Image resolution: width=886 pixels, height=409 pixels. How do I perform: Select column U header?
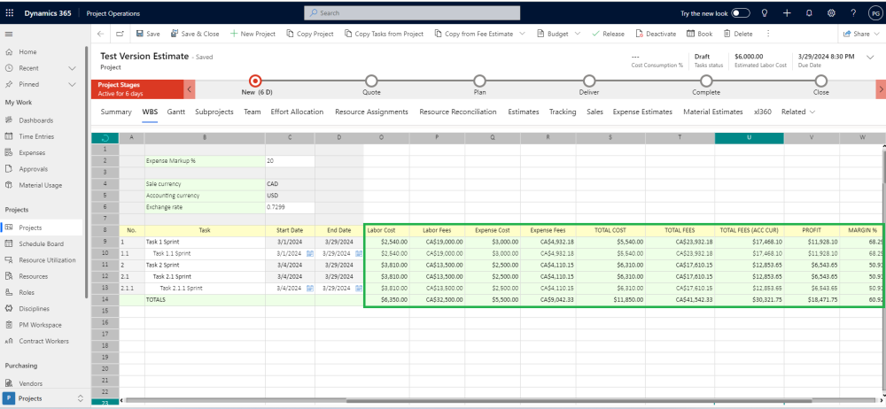click(750, 138)
